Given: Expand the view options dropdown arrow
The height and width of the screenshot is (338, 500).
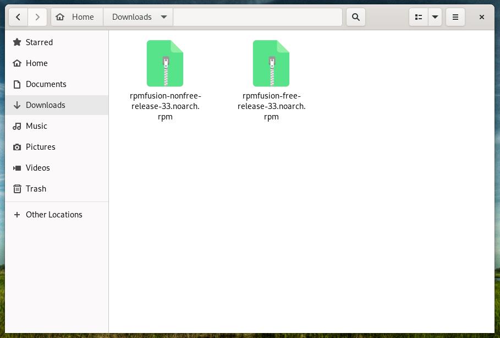Looking at the screenshot, I should (x=435, y=17).
